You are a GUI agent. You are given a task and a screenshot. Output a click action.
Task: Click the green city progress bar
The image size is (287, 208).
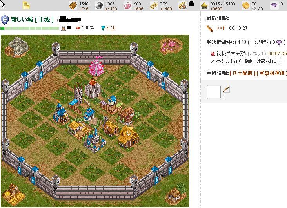point(30,28)
